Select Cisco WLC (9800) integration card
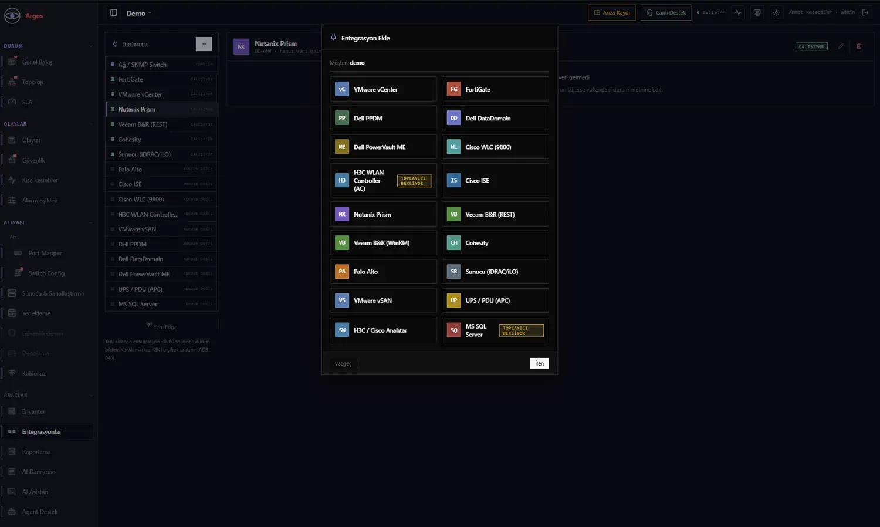This screenshot has height=527, width=880. click(495, 147)
